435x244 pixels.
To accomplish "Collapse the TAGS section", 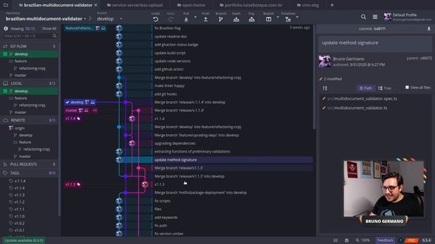I will point(29,173).
